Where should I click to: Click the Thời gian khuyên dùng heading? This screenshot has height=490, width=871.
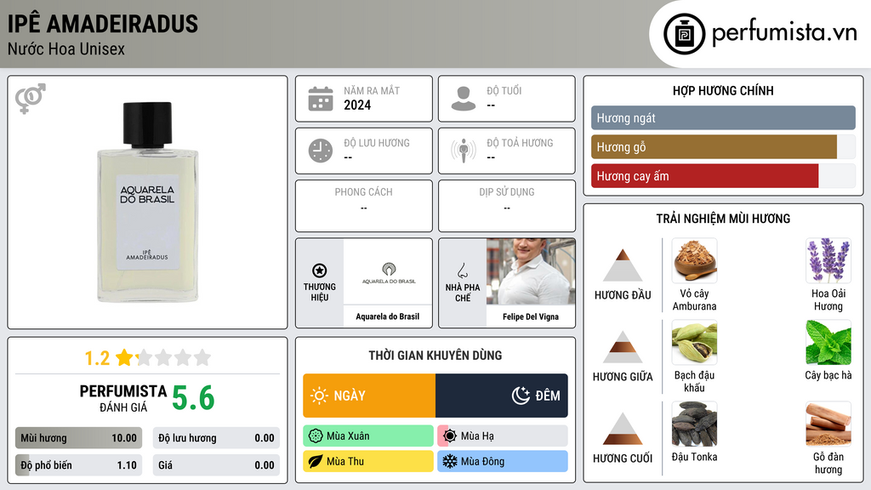(x=435, y=356)
